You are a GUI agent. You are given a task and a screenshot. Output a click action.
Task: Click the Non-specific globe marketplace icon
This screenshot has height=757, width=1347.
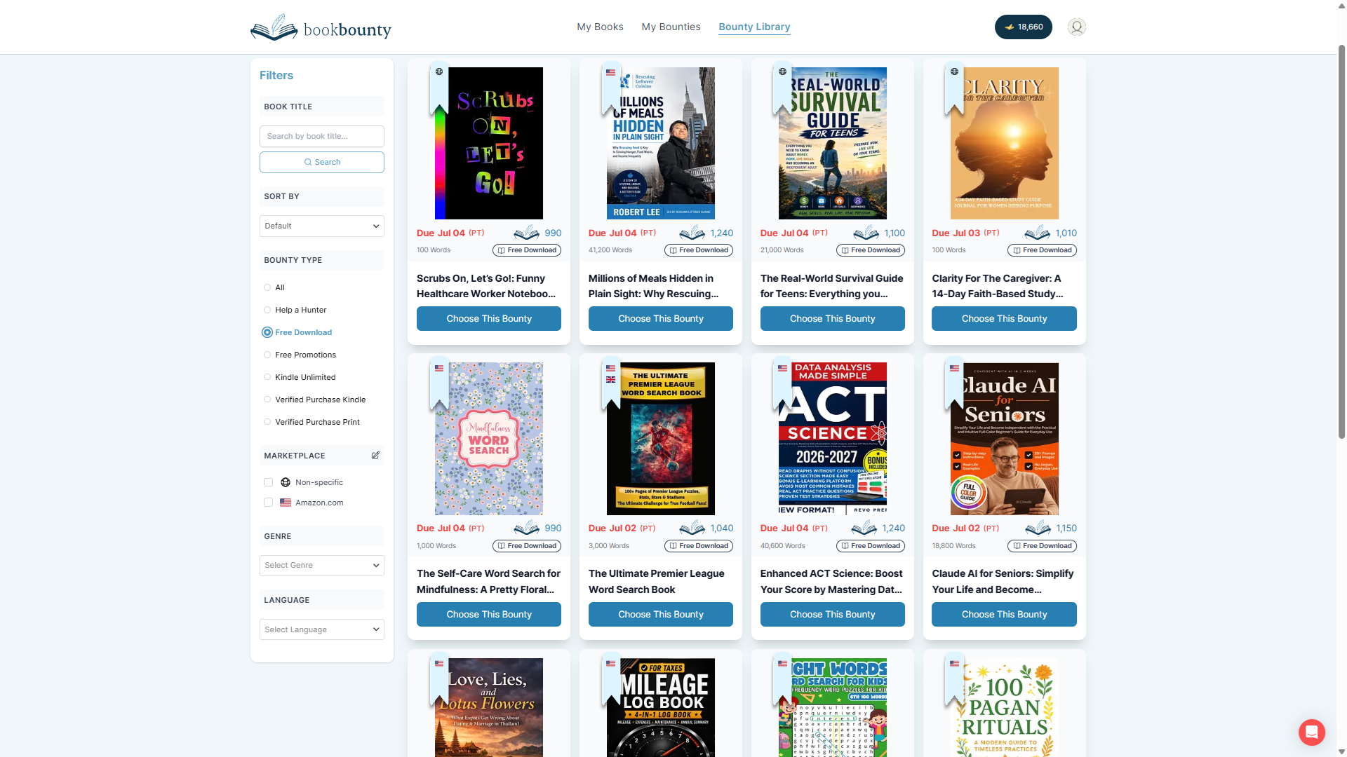pos(286,482)
